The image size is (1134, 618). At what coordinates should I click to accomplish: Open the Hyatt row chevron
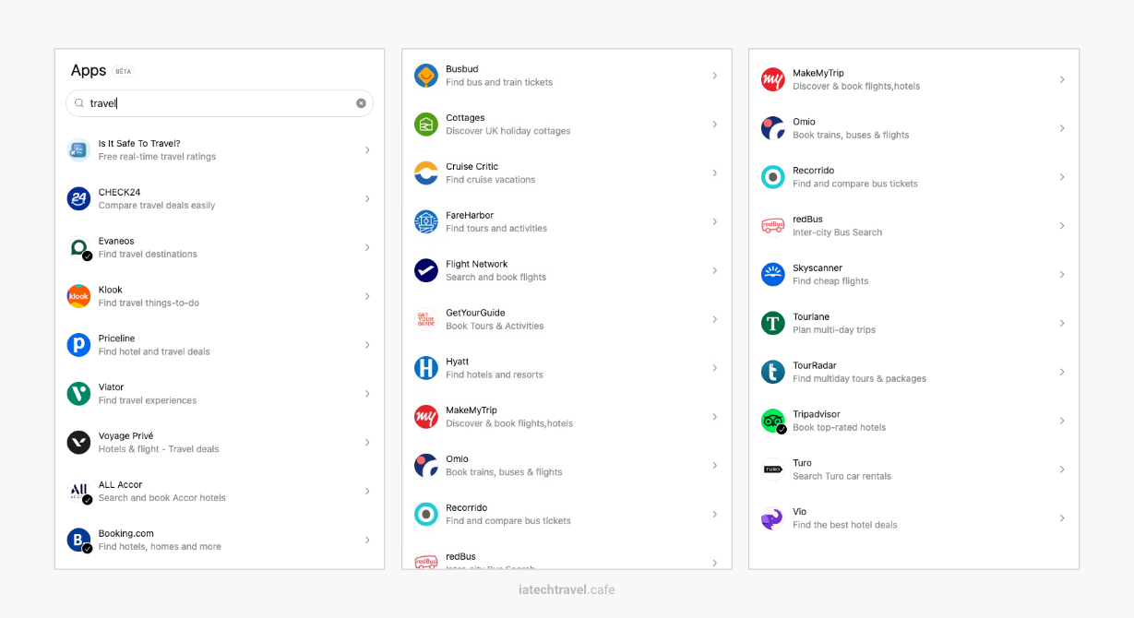click(714, 368)
